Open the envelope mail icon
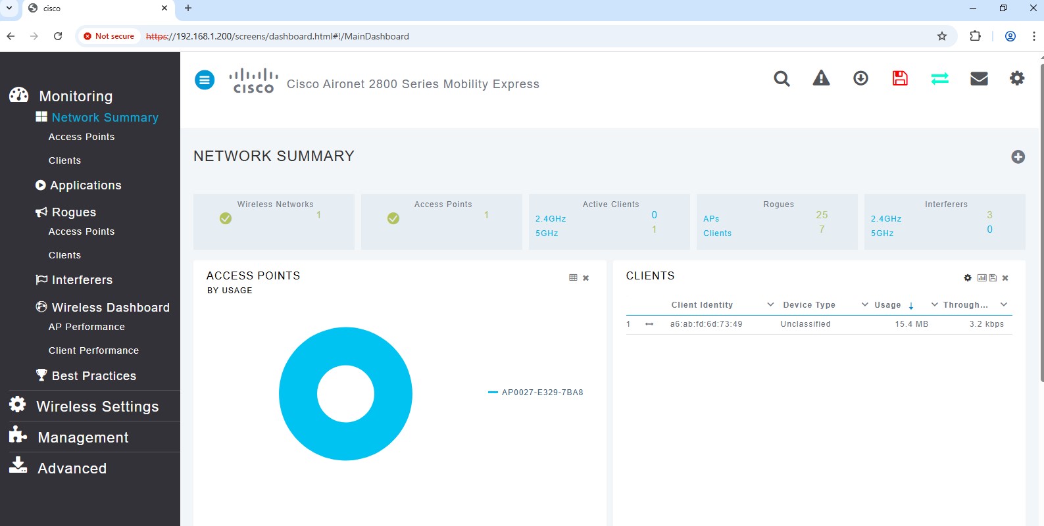 coord(979,79)
